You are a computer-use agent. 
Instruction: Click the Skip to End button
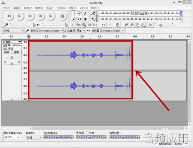point(51,16)
